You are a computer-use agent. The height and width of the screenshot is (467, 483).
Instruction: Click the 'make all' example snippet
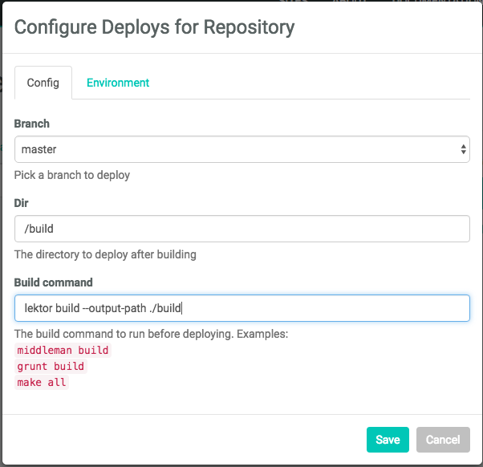[43, 382]
